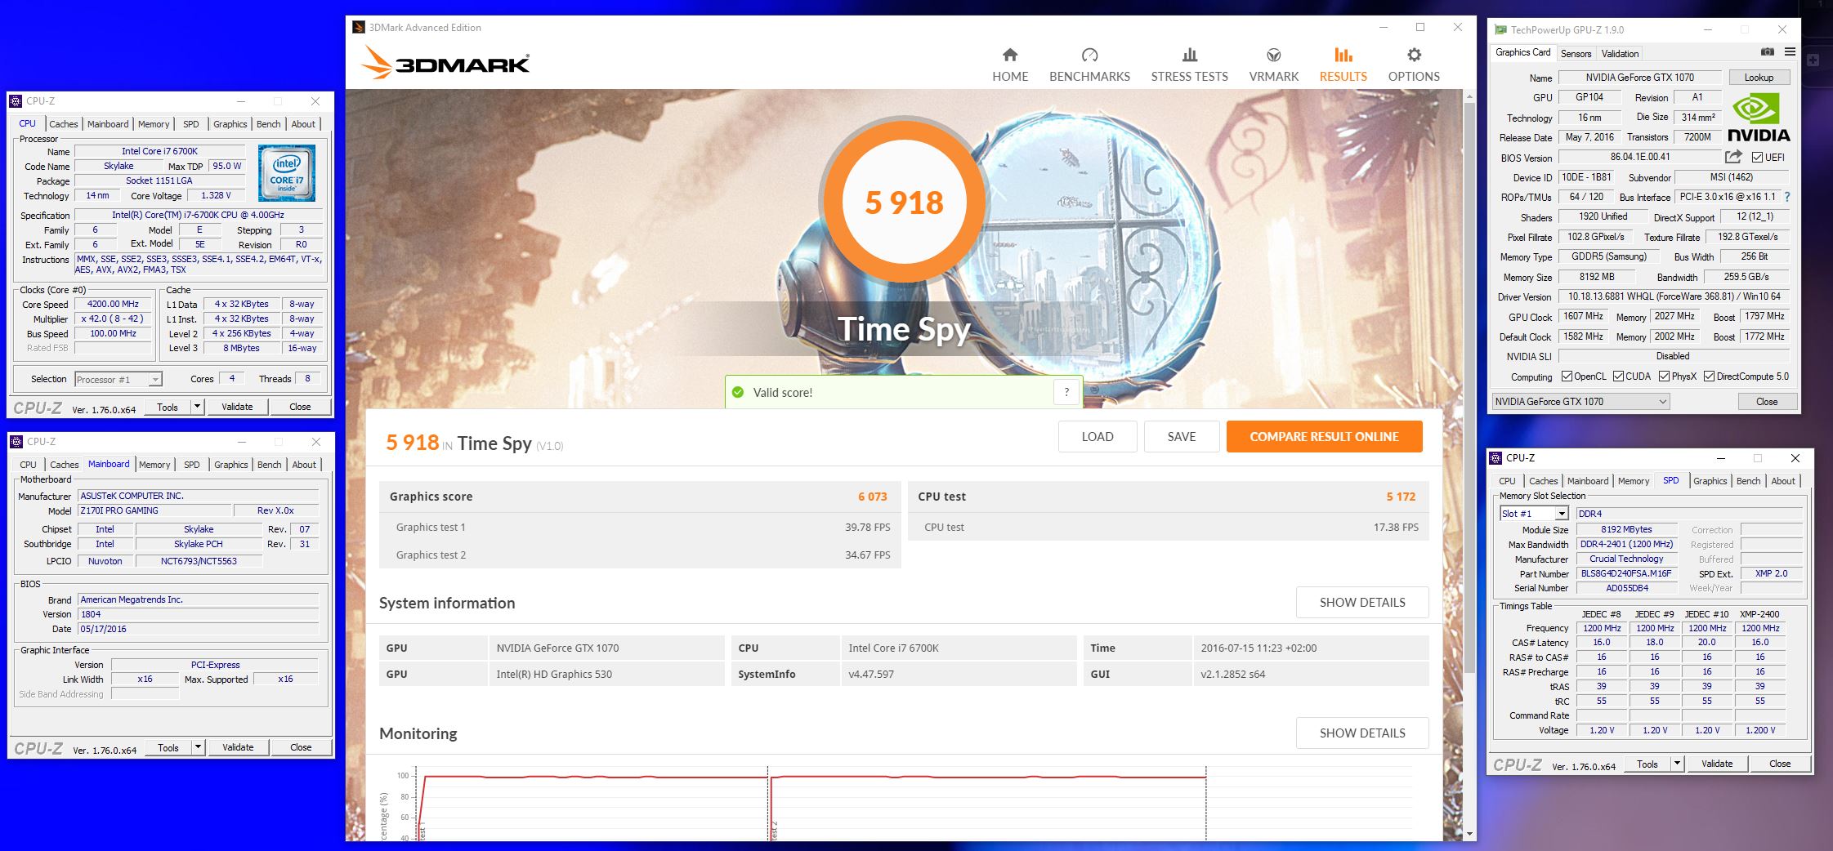Click the Intel Core i7 badge in CPU-Z
The height and width of the screenshot is (851, 1833).
pos(286,173)
